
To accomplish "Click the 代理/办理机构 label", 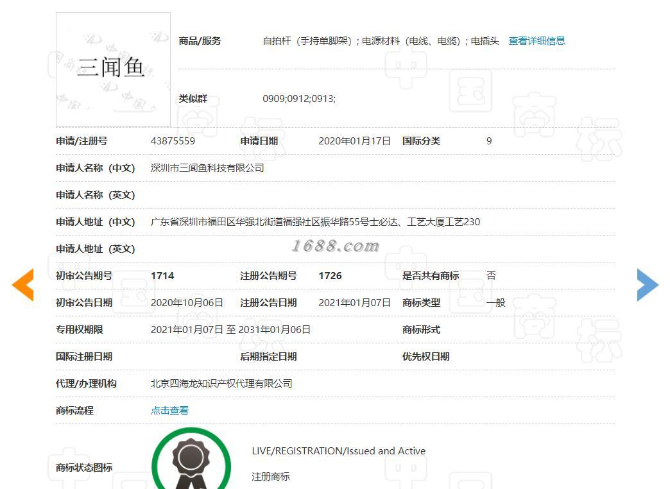I will (86, 383).
